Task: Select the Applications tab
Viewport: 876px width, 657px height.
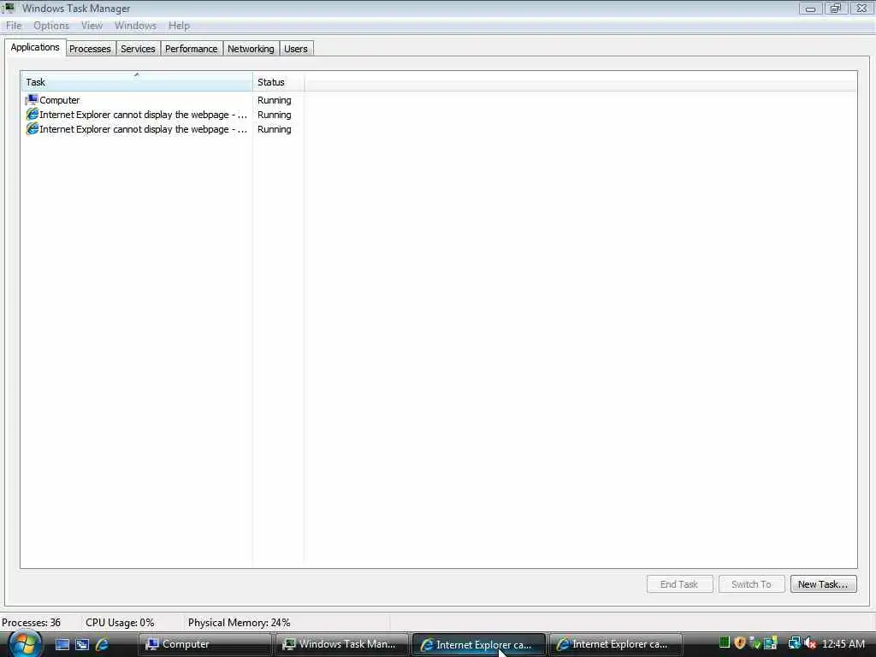Action: coord(35,48)
